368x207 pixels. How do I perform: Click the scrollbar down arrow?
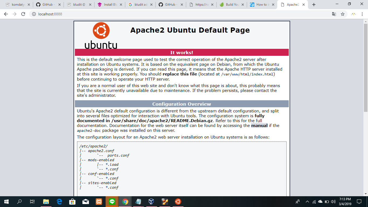click(366, 194)
